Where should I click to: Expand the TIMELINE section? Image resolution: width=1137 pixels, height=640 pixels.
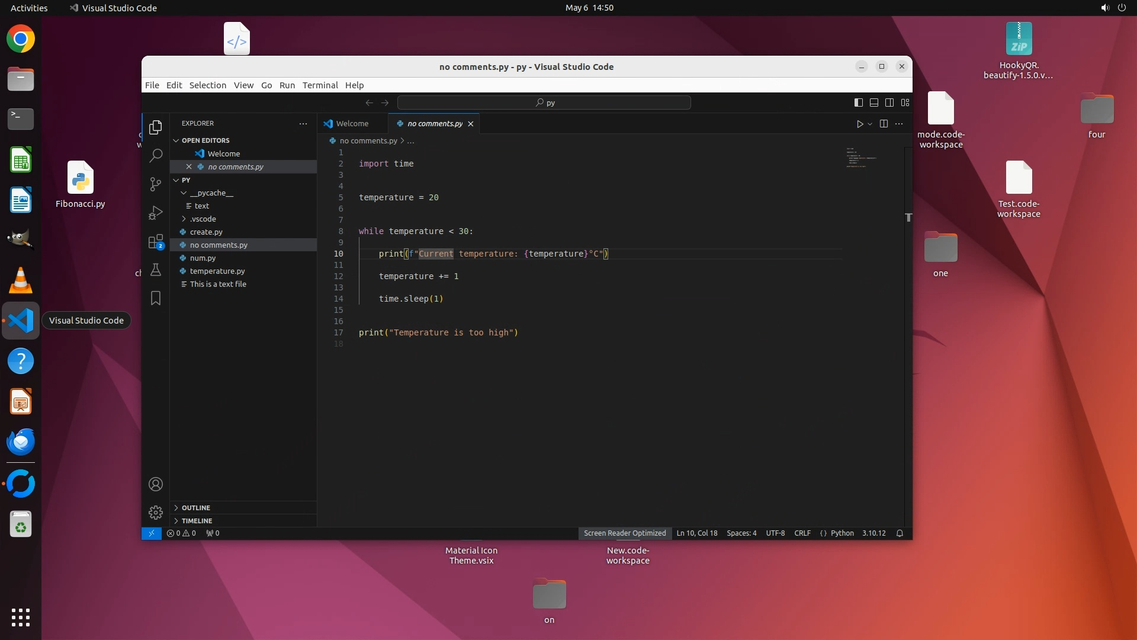click(x=197, y=521)
